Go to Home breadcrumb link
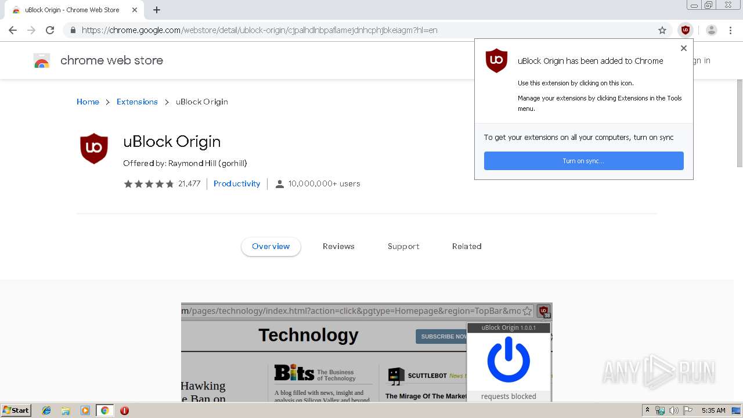The image size is (743, 418). coord(88,102)
